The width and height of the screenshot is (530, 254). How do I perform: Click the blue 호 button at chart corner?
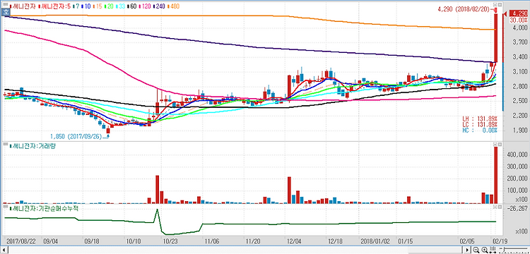tap(6, 12)
